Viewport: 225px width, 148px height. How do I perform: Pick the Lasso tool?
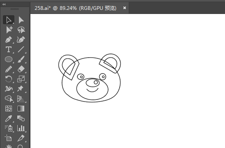click(x=21, y=30)
